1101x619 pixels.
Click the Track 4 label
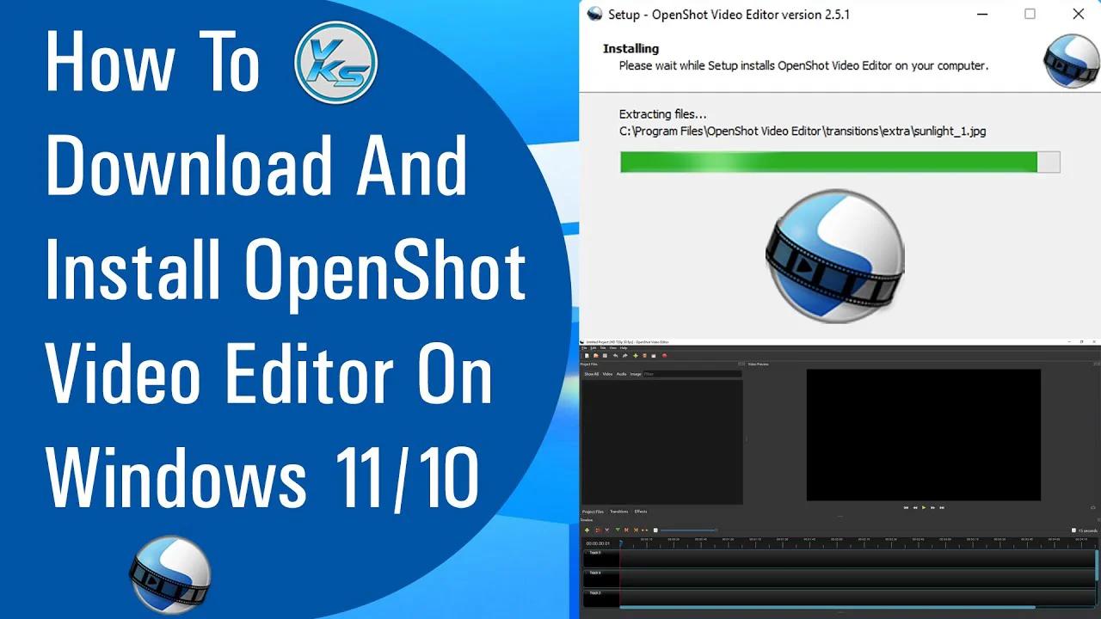(x=595, y=573)
